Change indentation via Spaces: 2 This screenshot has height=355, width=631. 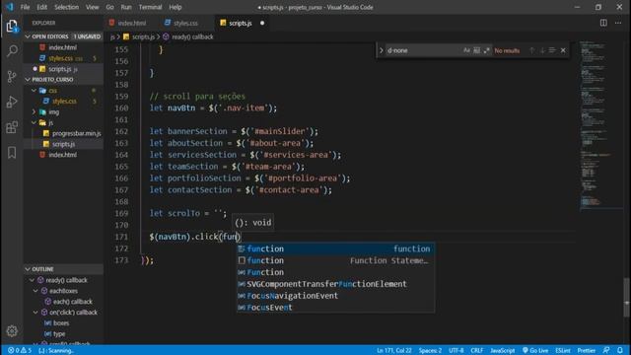(430, 351)
